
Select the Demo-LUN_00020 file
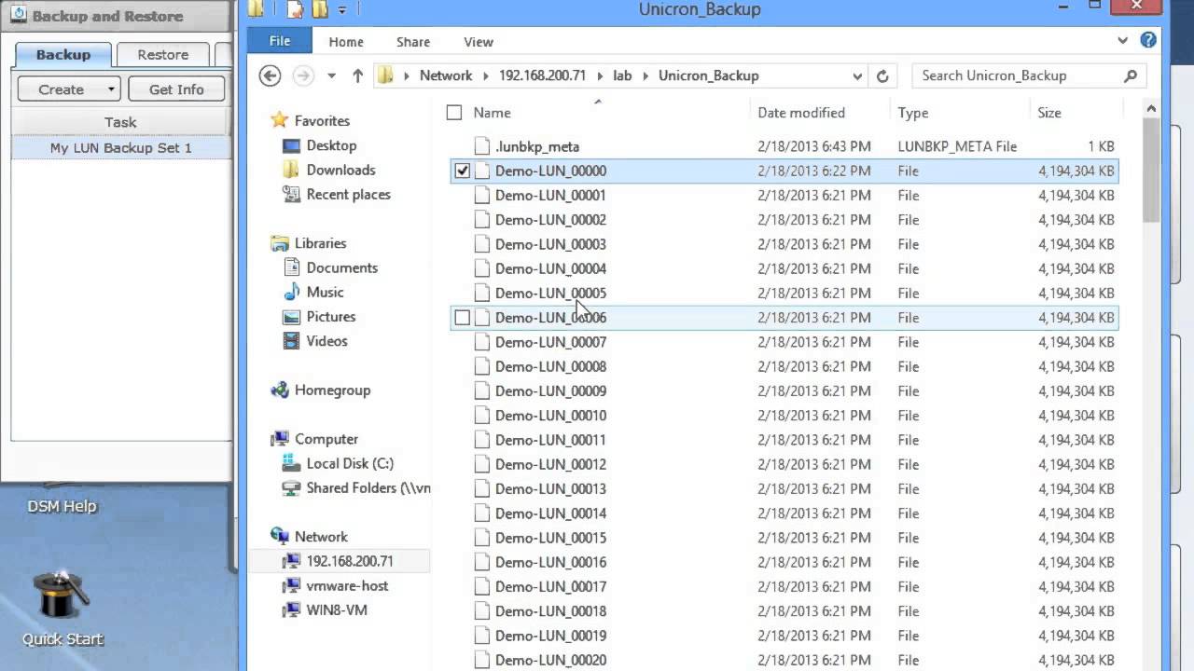tap(550, 660)
